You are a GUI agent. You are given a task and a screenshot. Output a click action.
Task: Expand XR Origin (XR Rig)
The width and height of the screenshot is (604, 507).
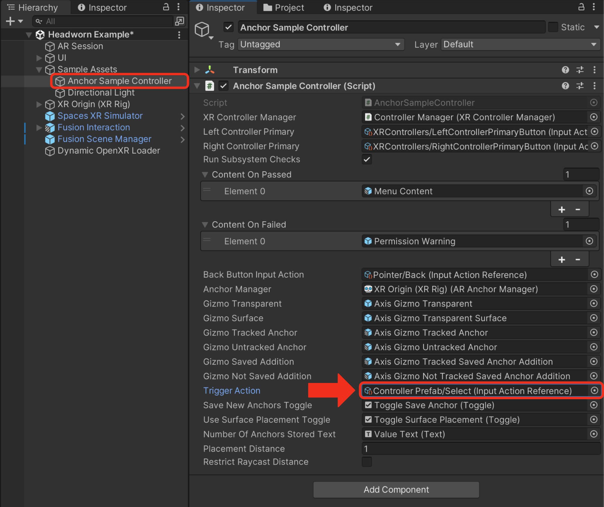[x=39, y=104]
